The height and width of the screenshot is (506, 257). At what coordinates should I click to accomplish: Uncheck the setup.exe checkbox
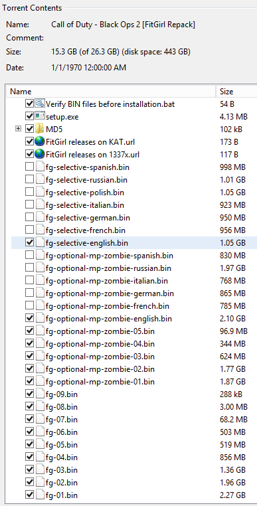pos(29,116)
